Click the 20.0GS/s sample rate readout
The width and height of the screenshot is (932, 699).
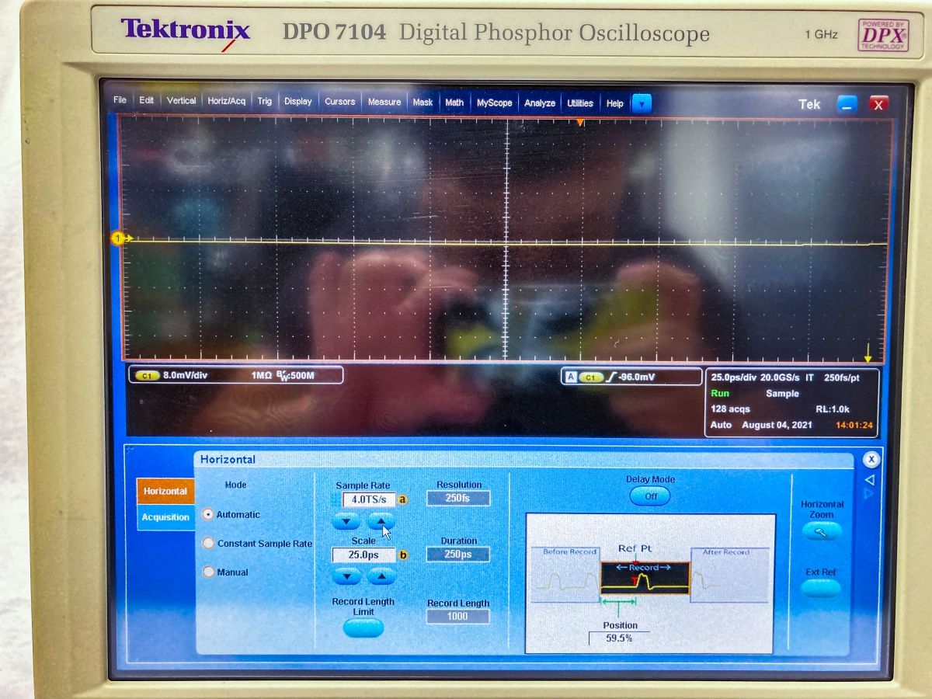point(779,377)
